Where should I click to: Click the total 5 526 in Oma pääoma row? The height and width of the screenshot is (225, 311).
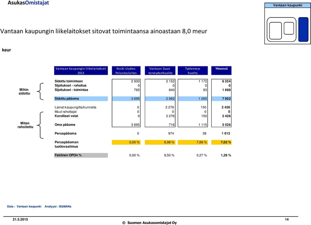pyautogui.click(x=226, y=125)
